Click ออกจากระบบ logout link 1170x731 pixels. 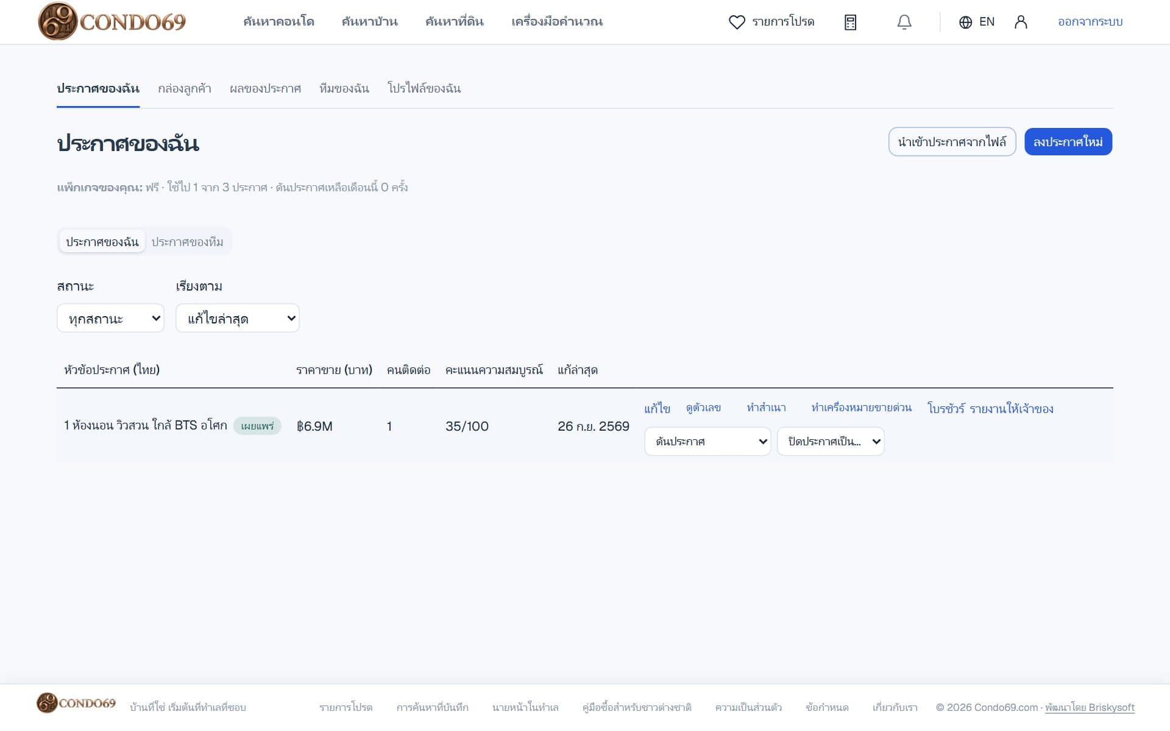pos(1090,22)
